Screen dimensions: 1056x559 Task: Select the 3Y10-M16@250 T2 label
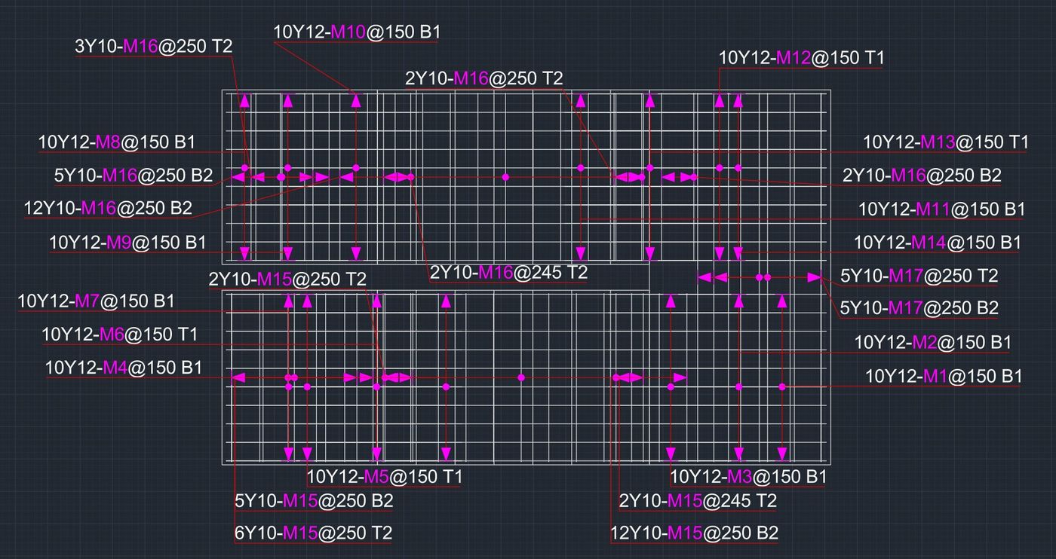tap(153, 46)
